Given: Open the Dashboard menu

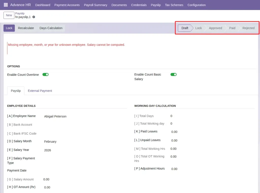Looking at the screenshot, I should tap(43, 5).
